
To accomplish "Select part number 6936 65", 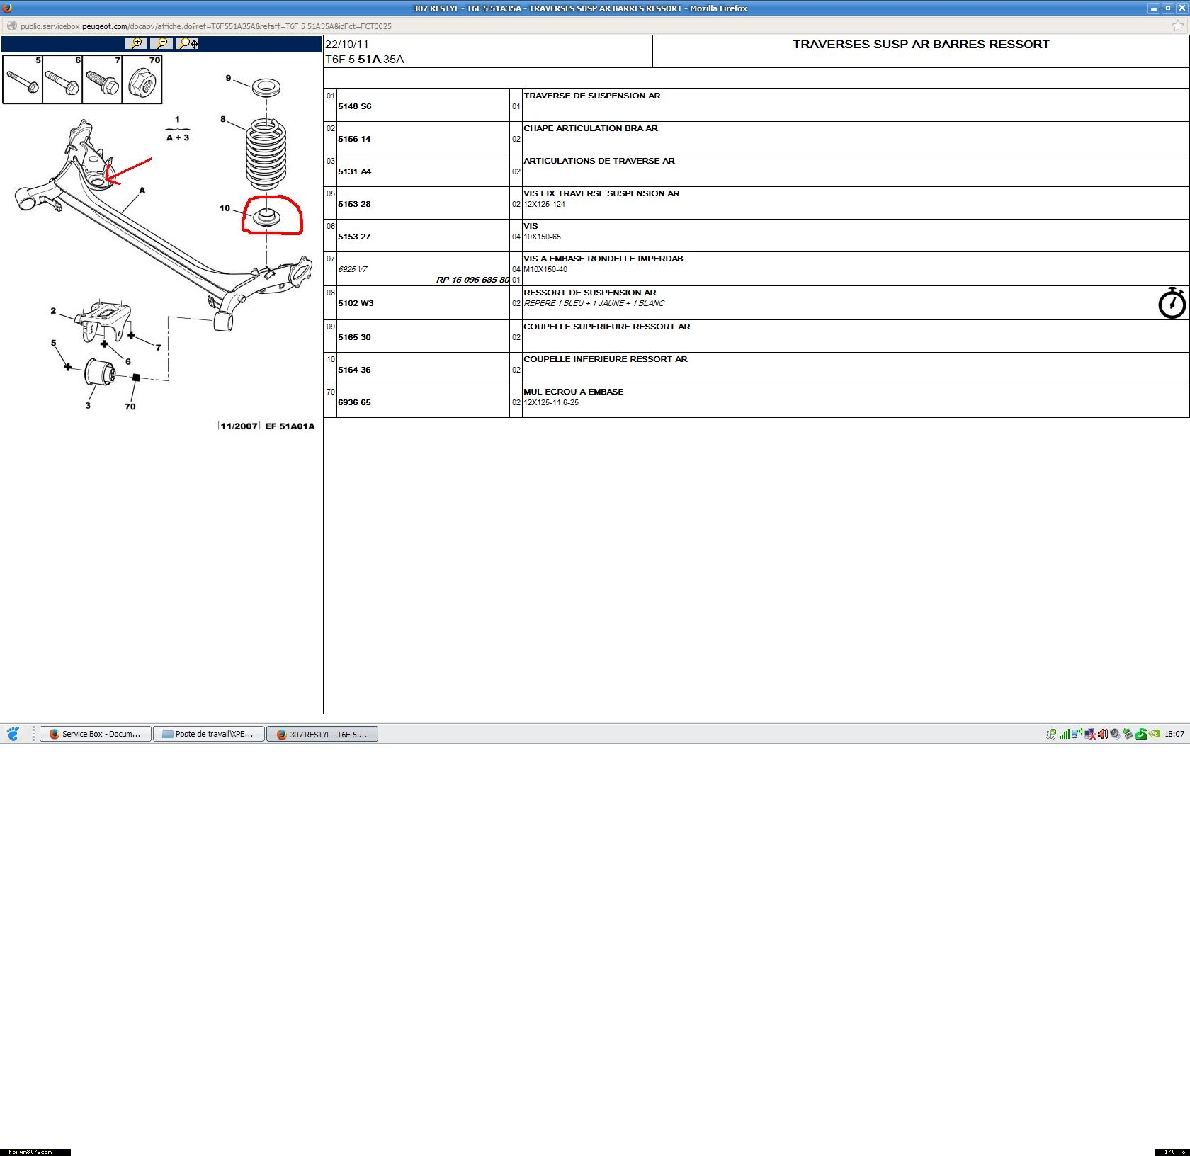I will [354, 402].
